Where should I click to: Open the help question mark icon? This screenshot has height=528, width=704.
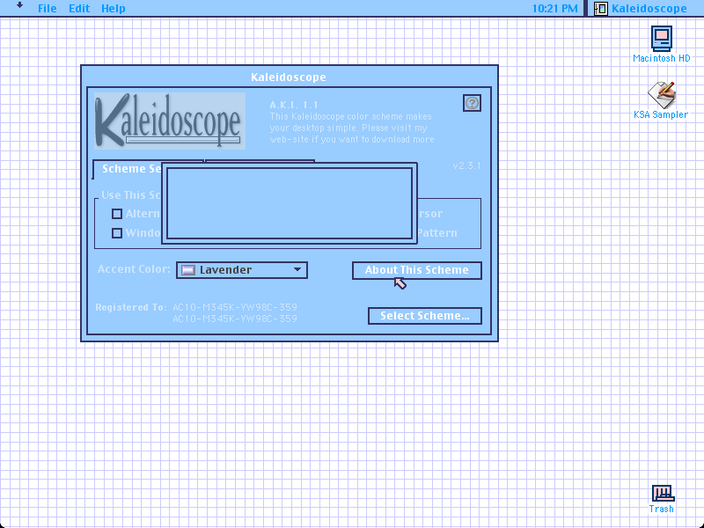click(x=472, y=103)
